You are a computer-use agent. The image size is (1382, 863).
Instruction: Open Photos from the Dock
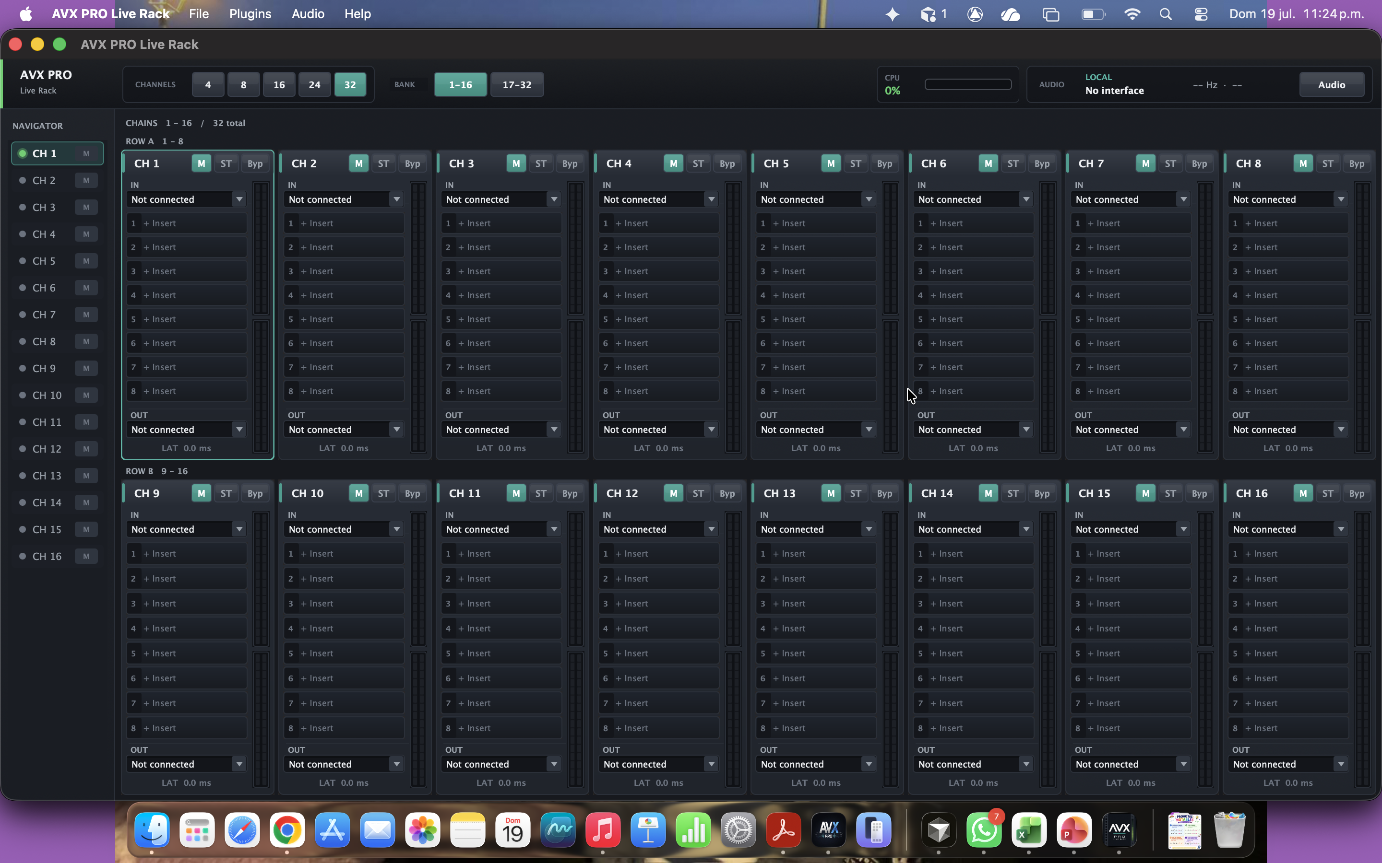[423, 830]
